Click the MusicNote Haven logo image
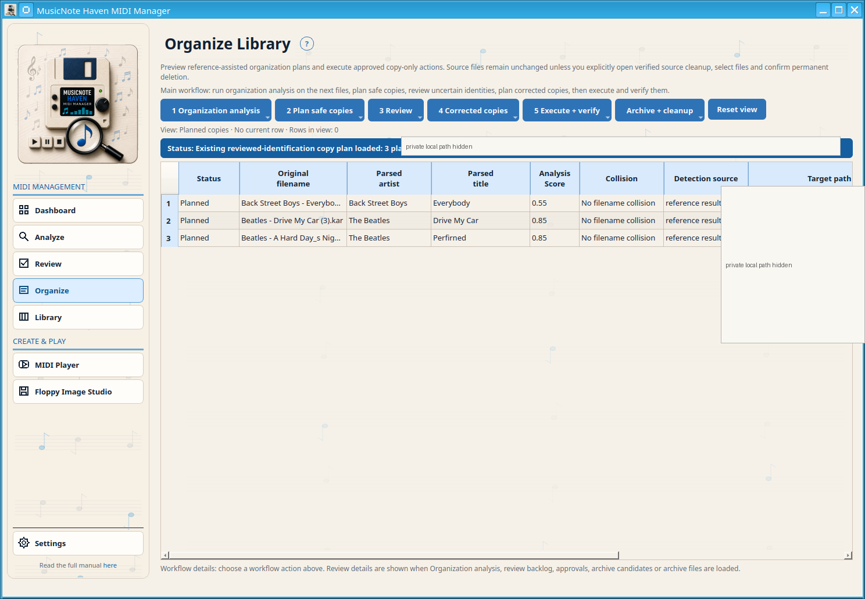 pyautogui.click(x=78, y=104)
